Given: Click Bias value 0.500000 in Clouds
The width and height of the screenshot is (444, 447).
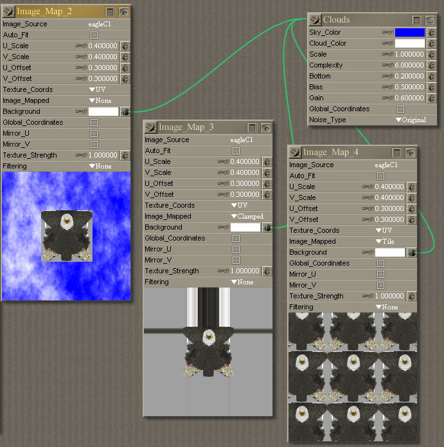Looking at the screenshot, I should point(409,87).
